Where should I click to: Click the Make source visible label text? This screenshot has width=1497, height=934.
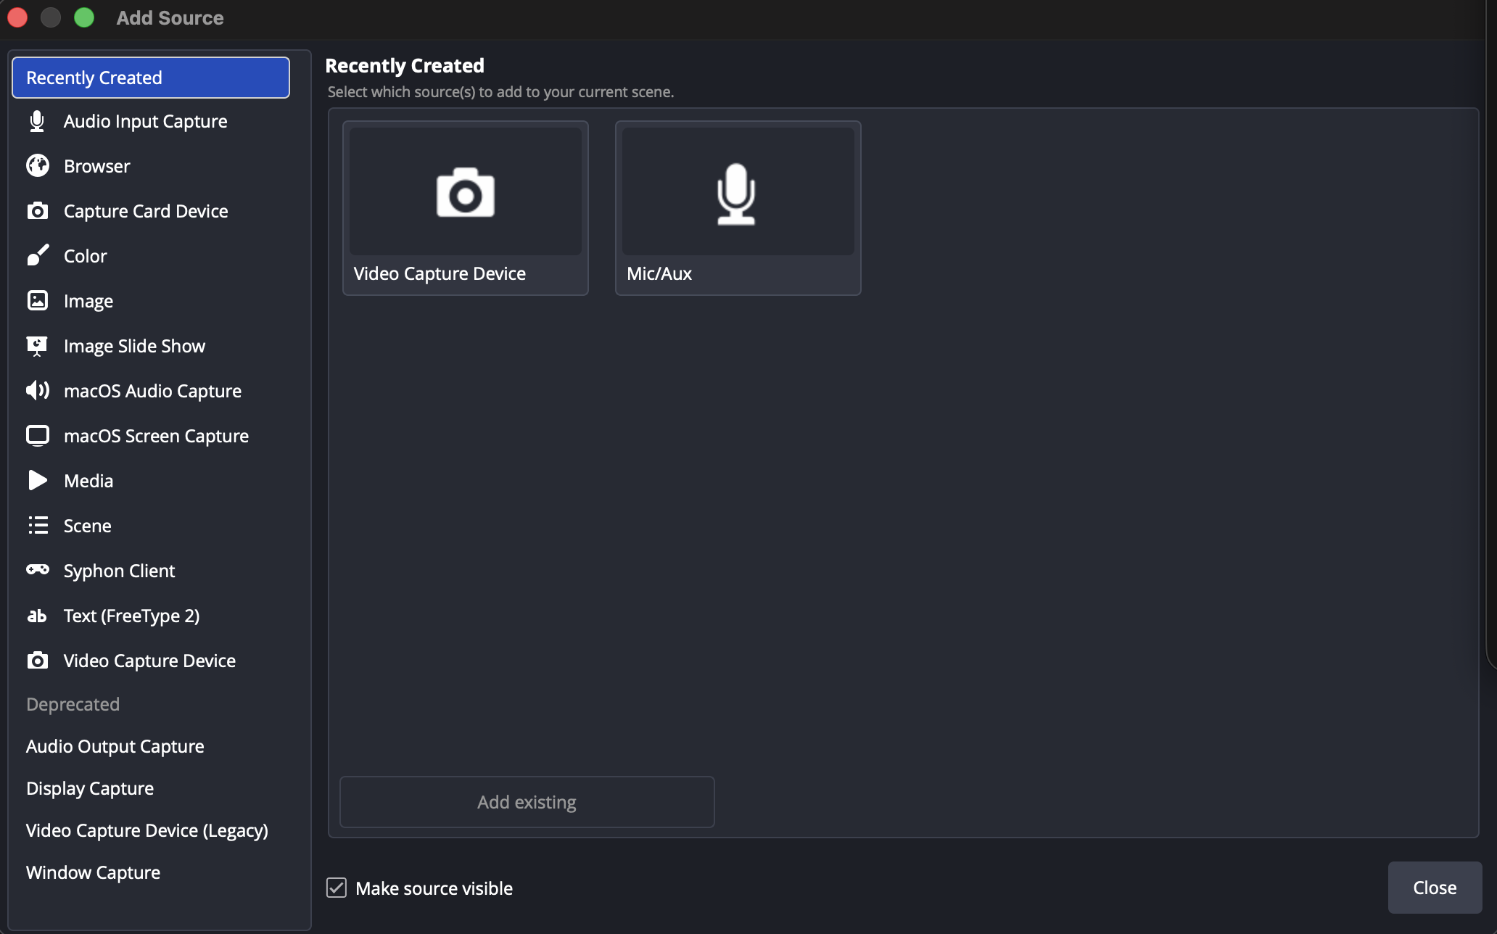(434, 888)
